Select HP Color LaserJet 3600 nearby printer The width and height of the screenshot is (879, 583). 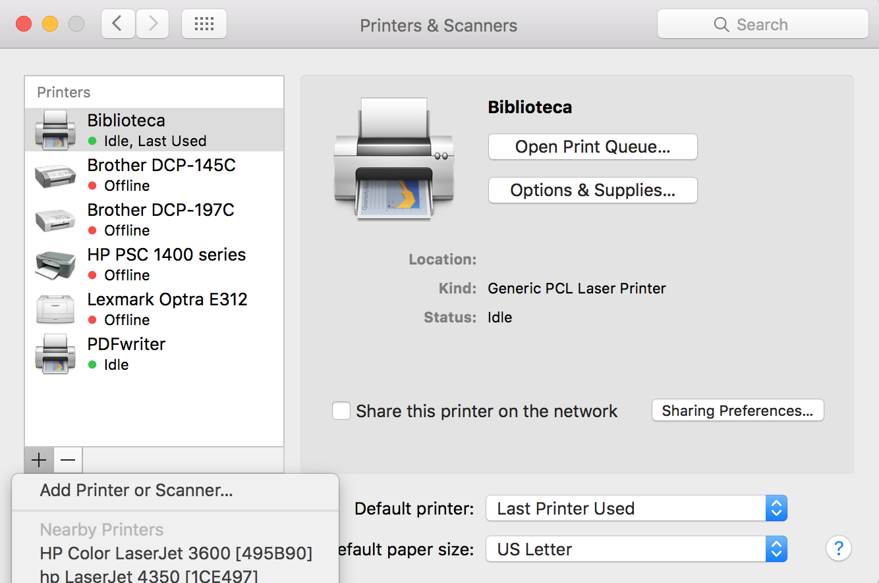tap(176, 553)
